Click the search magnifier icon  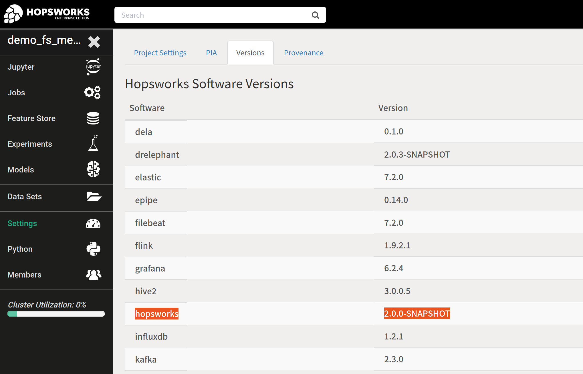click(315, 15)
